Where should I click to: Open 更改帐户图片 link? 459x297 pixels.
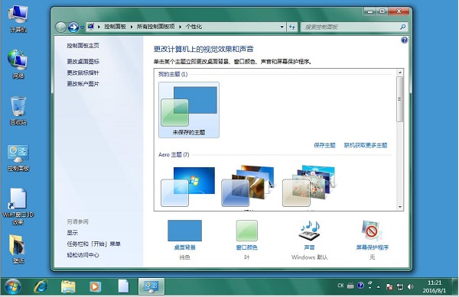point(83,84)
